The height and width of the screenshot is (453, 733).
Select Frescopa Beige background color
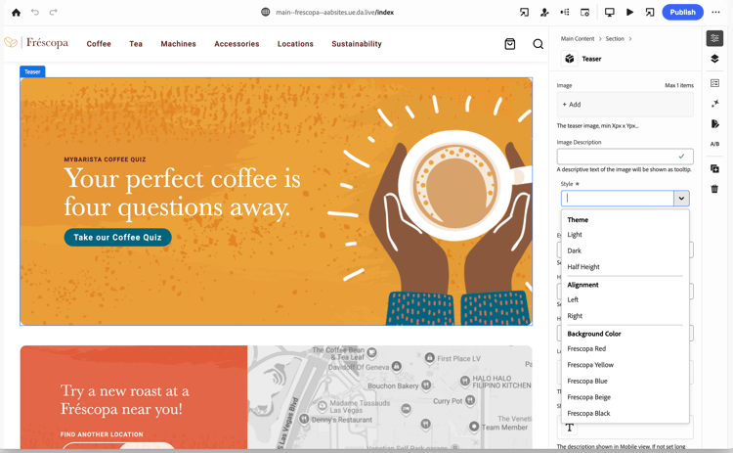pos(589,397)
